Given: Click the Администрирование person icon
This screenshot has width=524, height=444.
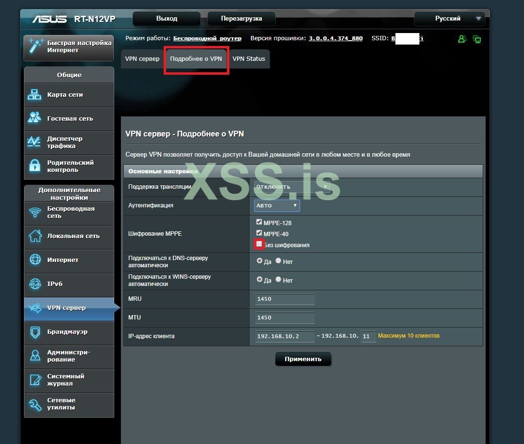Looking at the screenshot, I should click(x=35, y=355).
